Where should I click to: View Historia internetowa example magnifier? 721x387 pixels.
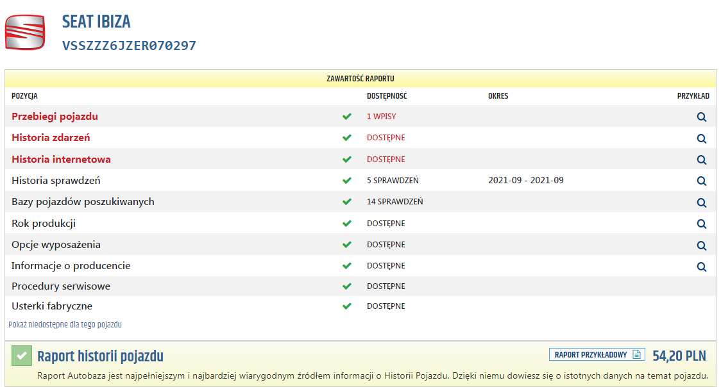(x=701, y=160)
